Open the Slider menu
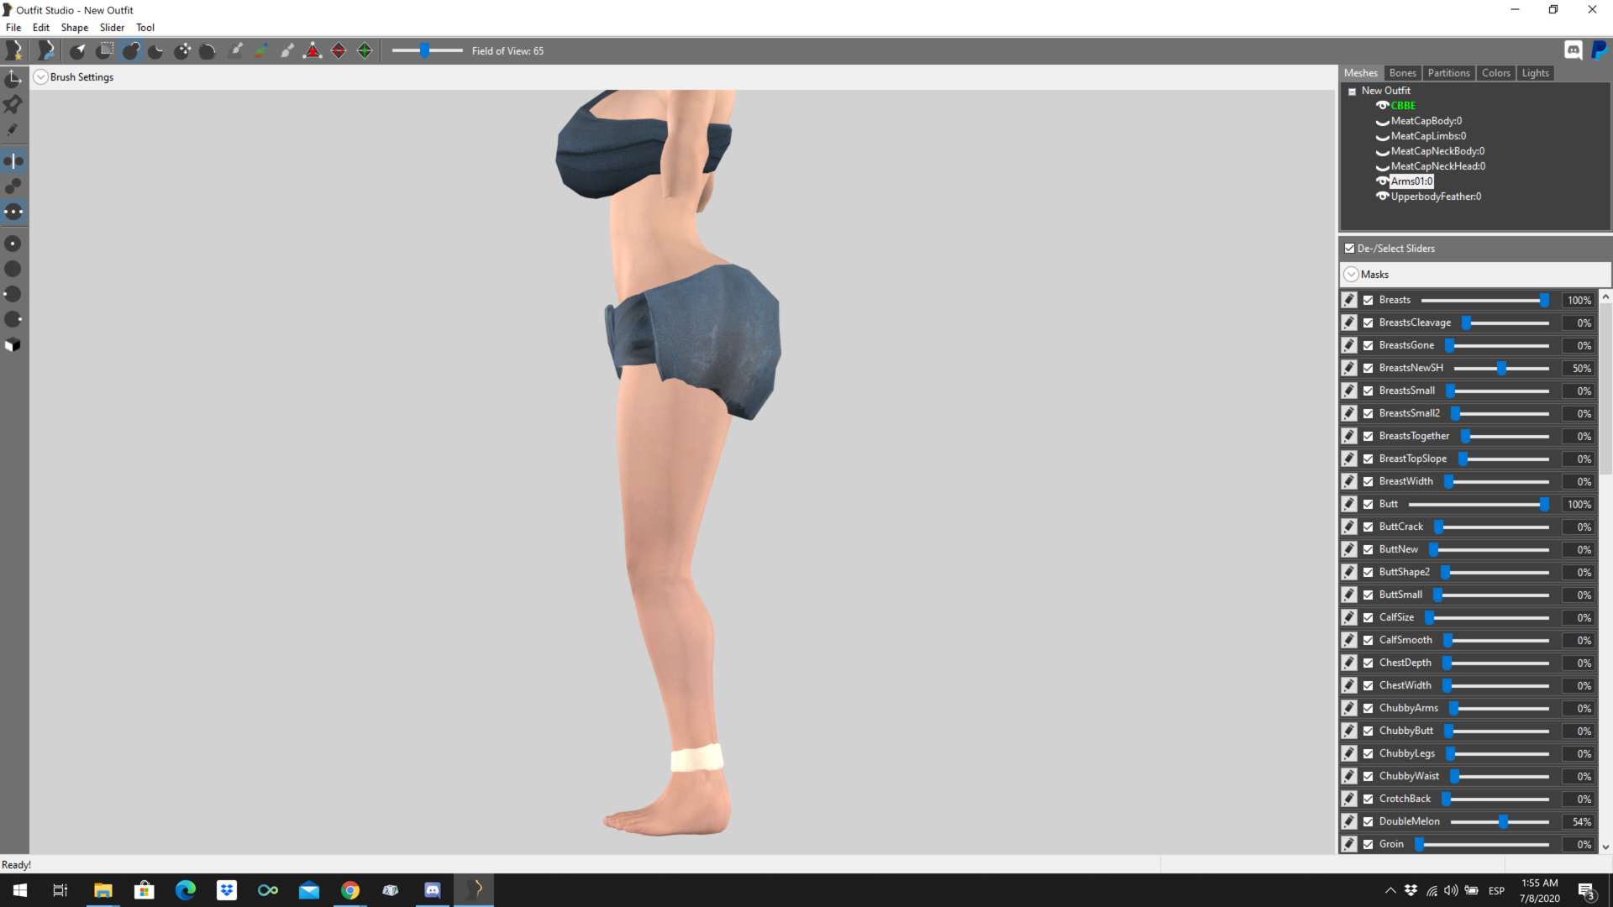Screen dimensions: 1613x907 click(112, 28)
